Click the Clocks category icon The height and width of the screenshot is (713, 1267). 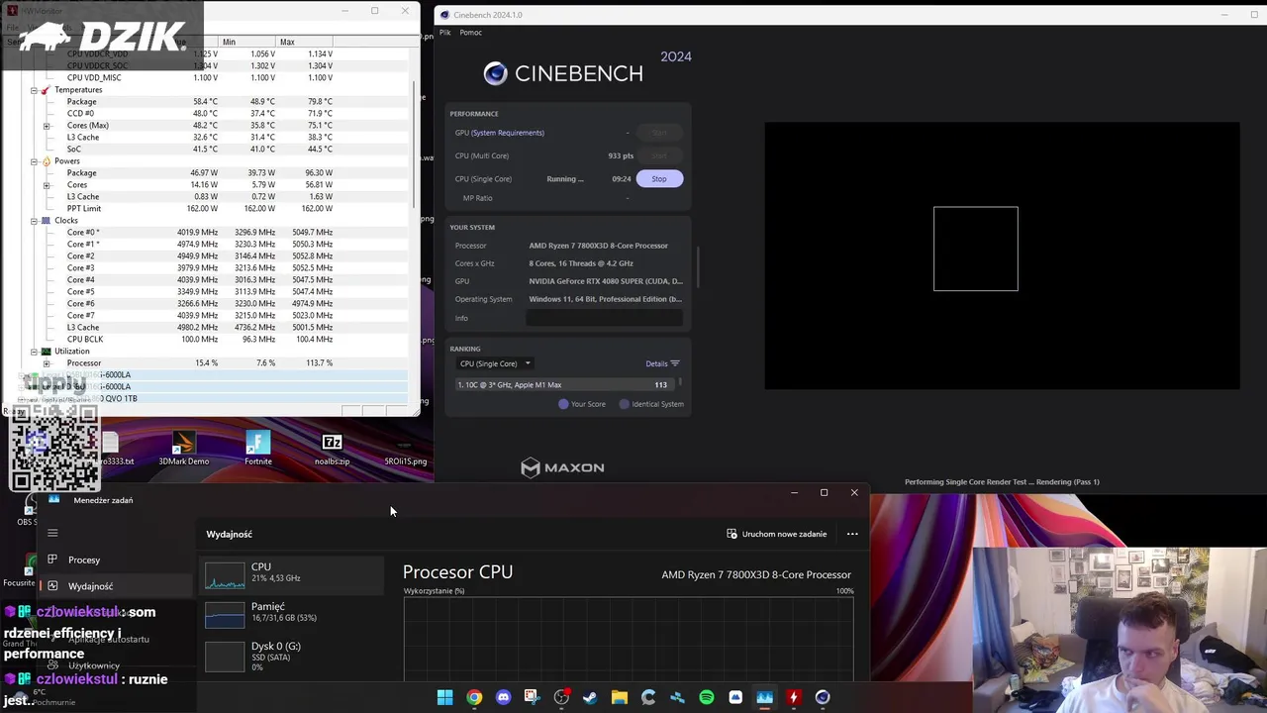(46, 221)
